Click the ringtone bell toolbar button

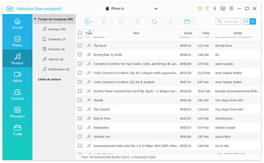pyautogui.click(x=171, y=22)
